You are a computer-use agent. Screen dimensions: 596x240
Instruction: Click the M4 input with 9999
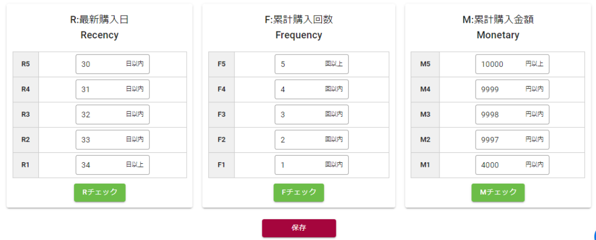(502, 89)
